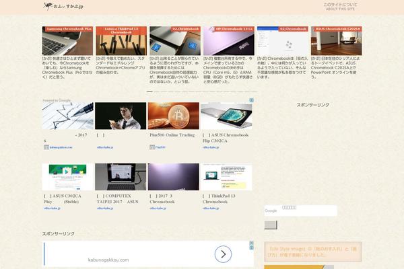Open the Lenovo ThinkPad 13 Chromebook thumbnail
The image size is (404, 269).
(121, 40)
